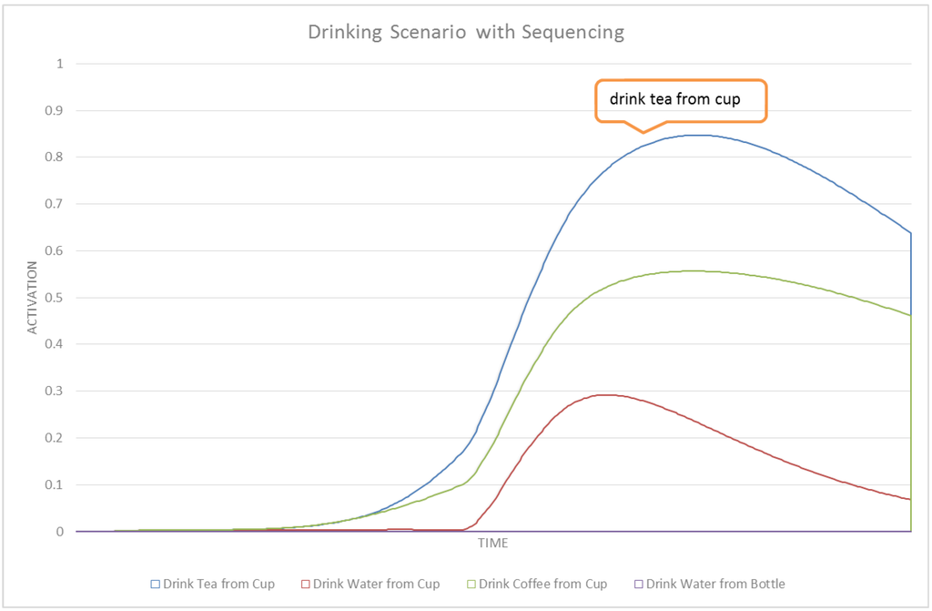
Task: Click the "Drink Water from Cup" legend label
Action: [376, 584]
